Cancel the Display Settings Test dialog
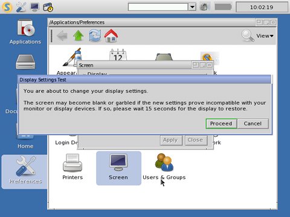Image resolution: width=290 pixels, height=217 pixels. pos(253,124)
